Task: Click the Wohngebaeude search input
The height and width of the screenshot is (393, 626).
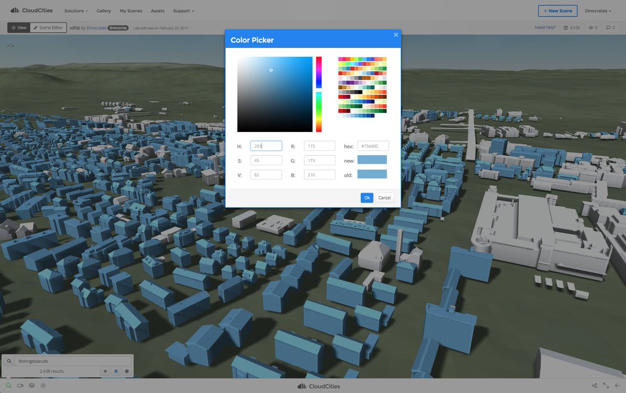Action: (73, 361)
